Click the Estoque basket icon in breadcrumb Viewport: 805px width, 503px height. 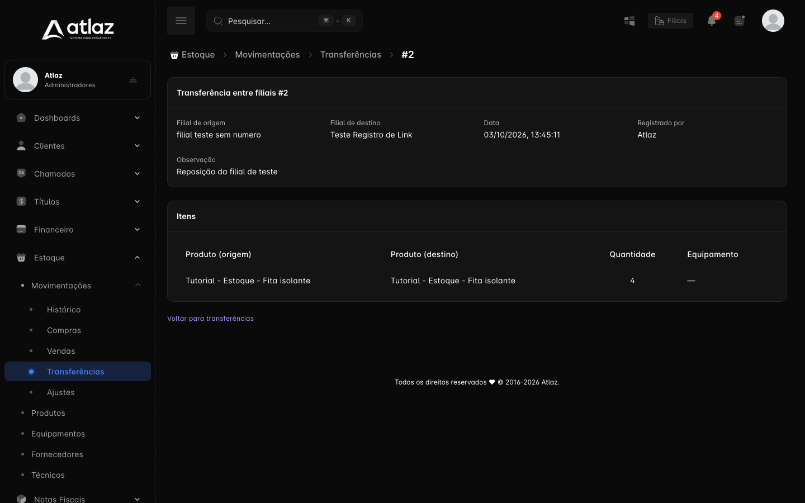(174, 55)
